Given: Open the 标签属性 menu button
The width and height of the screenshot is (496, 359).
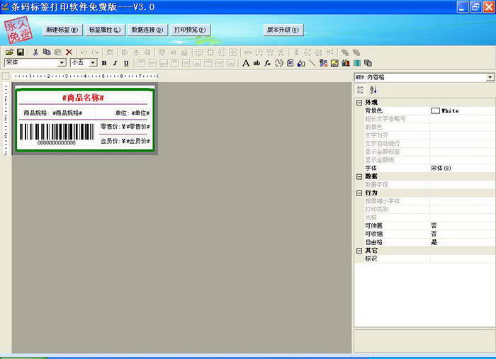Looking at the screenshot, I should tap(105, 30).
